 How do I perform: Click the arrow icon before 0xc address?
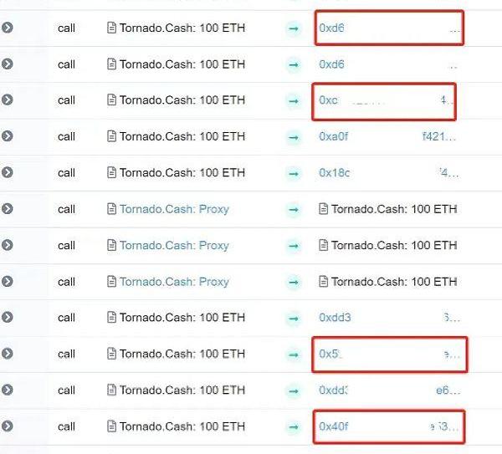point(294,101)
